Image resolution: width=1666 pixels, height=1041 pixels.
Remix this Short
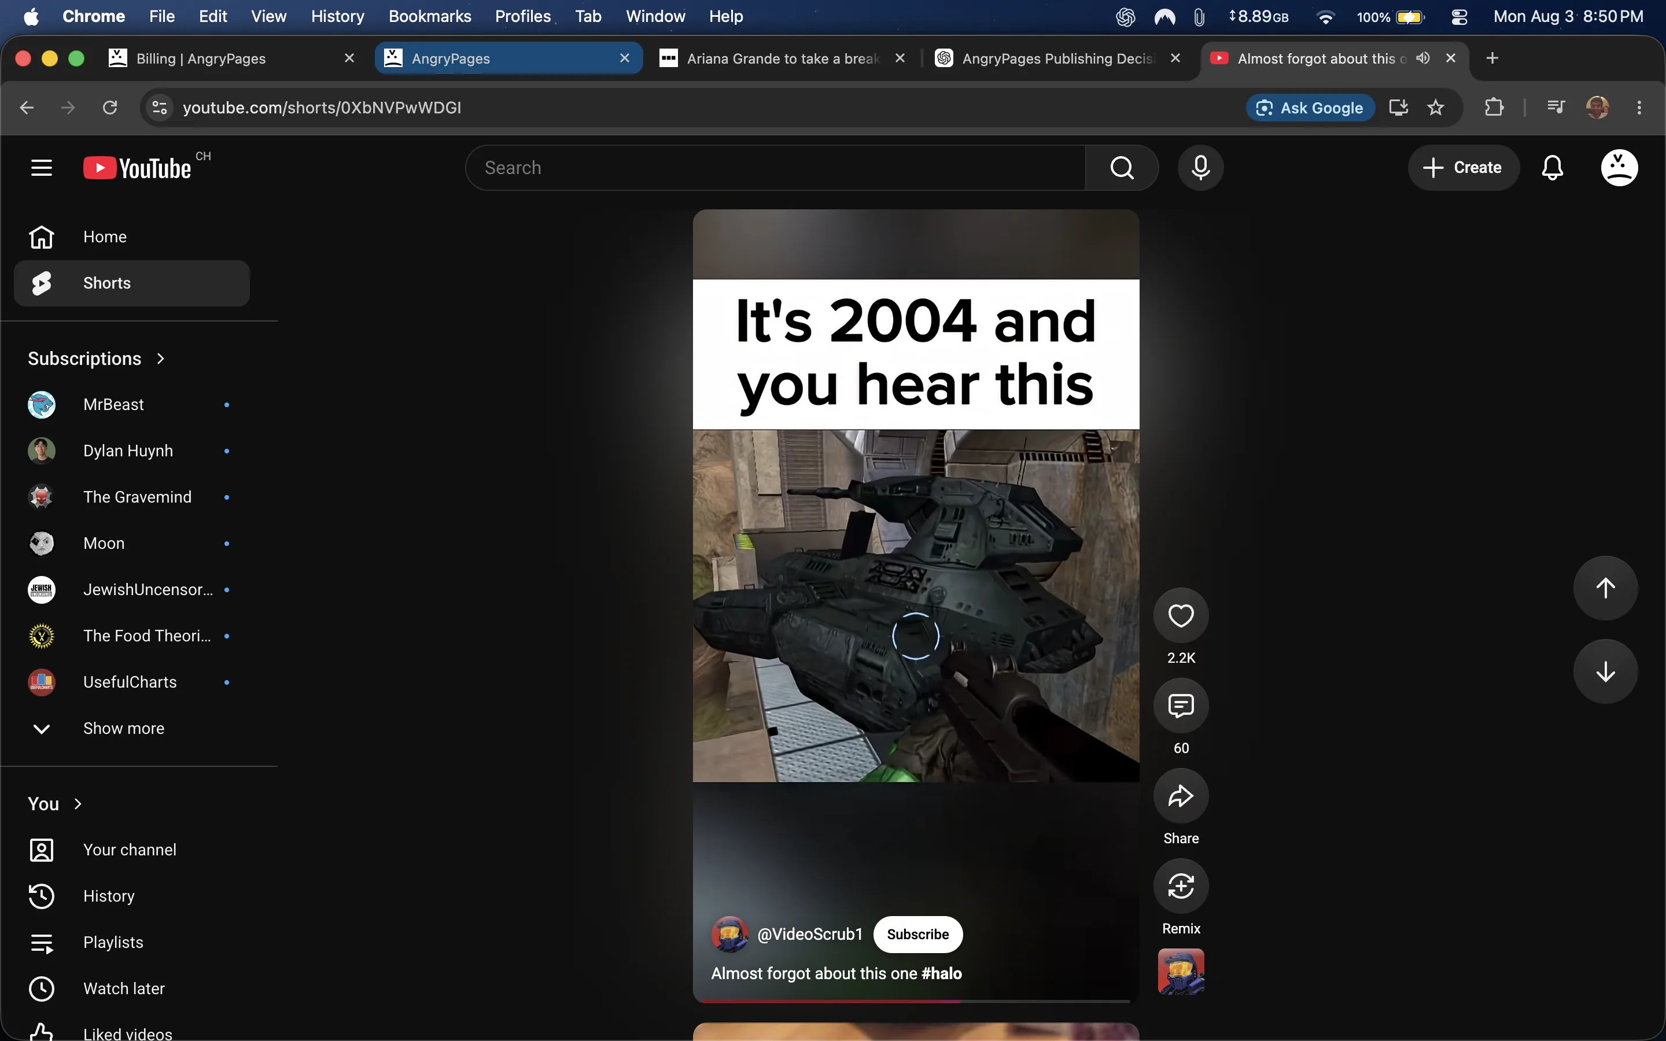(x=1181, y=885)
